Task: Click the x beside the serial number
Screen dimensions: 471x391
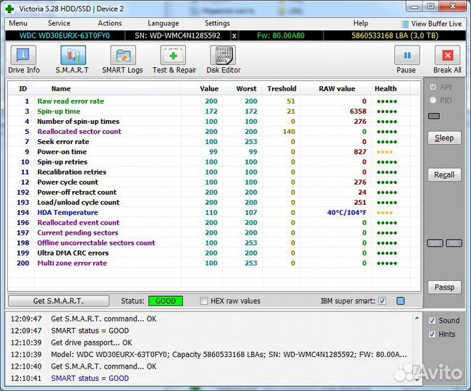Action: point(234,36)
